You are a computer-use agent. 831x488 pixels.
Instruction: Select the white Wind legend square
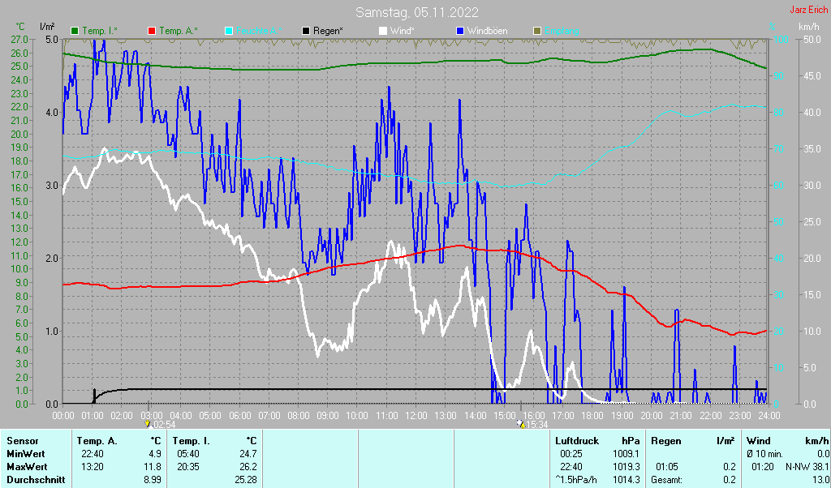click(383, 31)
